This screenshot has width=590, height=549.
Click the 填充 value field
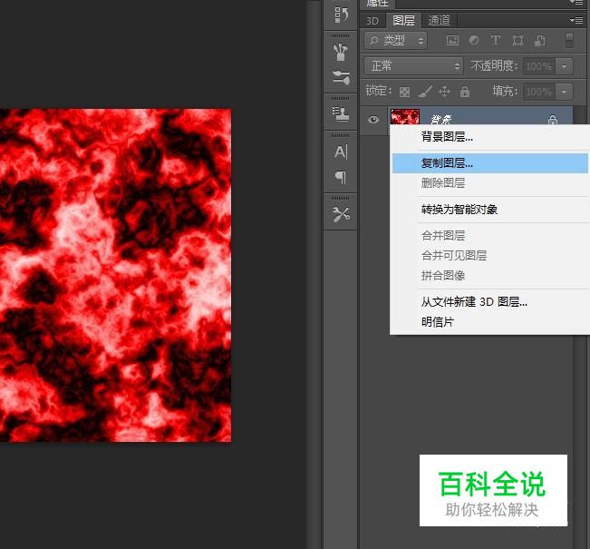click(539, 92)
